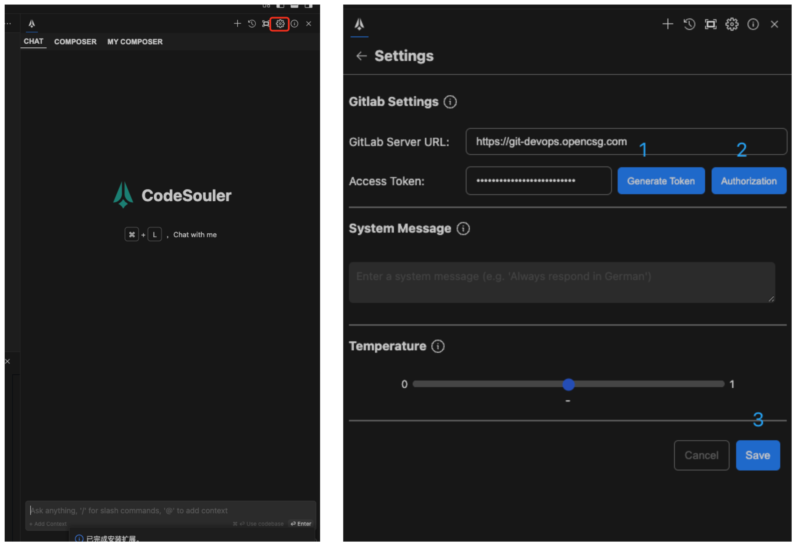Click the history icon in the Settings panel header
796x547 pixels.
[x=689, y=24]
